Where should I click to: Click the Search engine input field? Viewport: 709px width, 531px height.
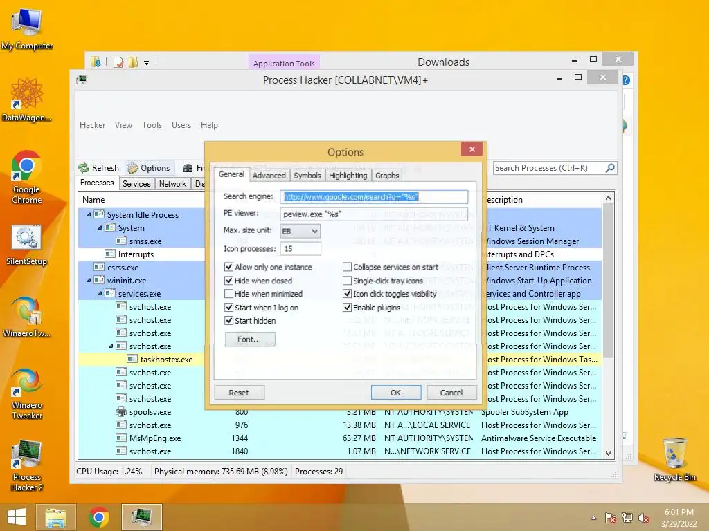(374, 197)
